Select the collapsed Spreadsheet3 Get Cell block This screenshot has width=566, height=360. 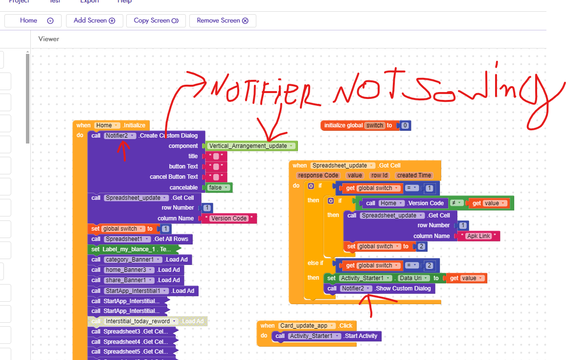click(133, 332)
